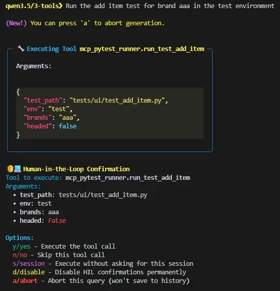The width and height of the screenshot is (280, 291).
Task: Click the "brands" JSON key
Action: tap(38, 118)
